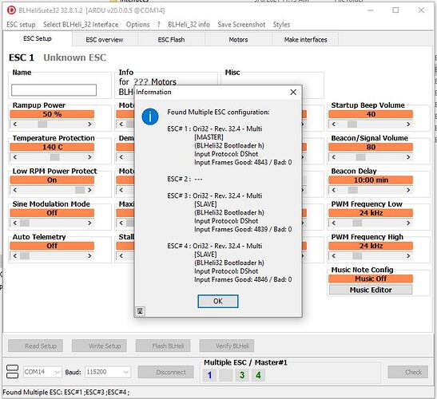The height and width of the screenshot is (399, 437).
Task: Click Auto Telemetry left arrow
Action: [15, 255]
